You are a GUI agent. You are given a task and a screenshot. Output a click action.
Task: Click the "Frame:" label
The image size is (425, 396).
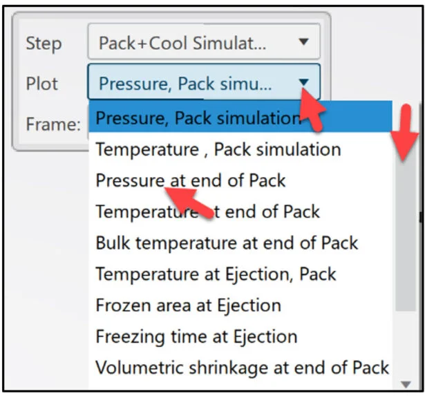(53, 124)
